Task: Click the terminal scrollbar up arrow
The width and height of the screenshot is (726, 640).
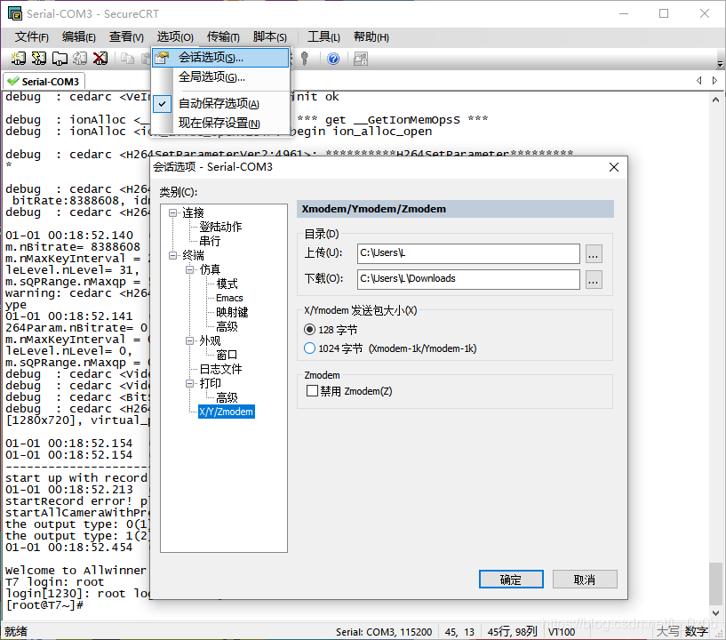Action: [x=716, y=100]
